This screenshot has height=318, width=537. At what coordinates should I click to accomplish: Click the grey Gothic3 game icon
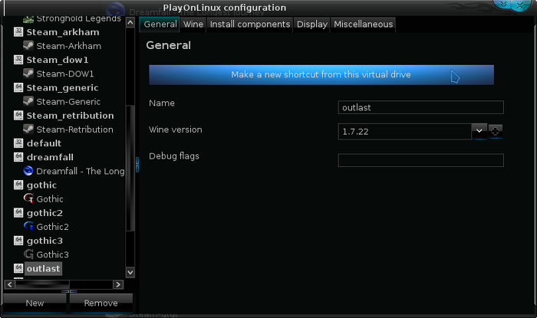click(28, 254)
